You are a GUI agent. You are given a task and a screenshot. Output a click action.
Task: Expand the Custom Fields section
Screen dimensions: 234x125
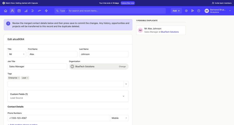(x=123, y=96)
